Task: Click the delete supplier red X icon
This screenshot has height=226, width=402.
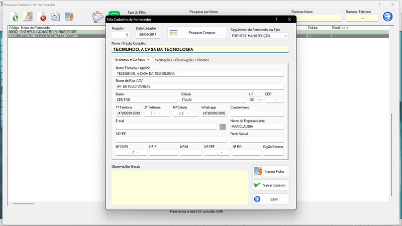Action: pos(42,17)
